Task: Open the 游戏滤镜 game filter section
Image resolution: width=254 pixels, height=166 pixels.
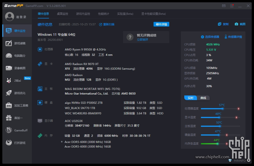Action: [x=17, y=43]
